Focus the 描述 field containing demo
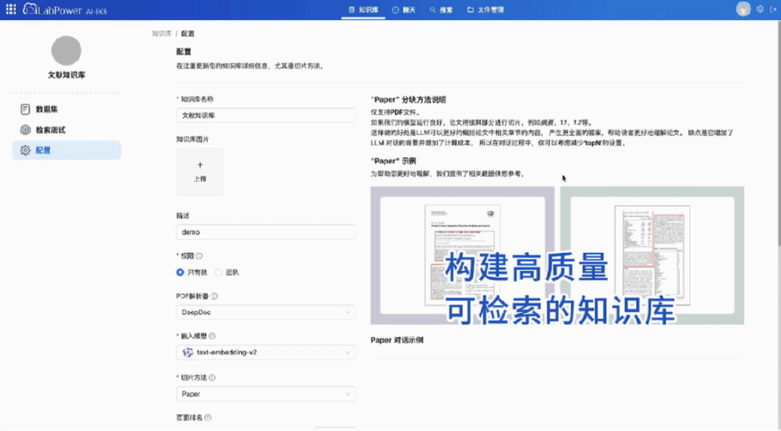 coord(265,232)
